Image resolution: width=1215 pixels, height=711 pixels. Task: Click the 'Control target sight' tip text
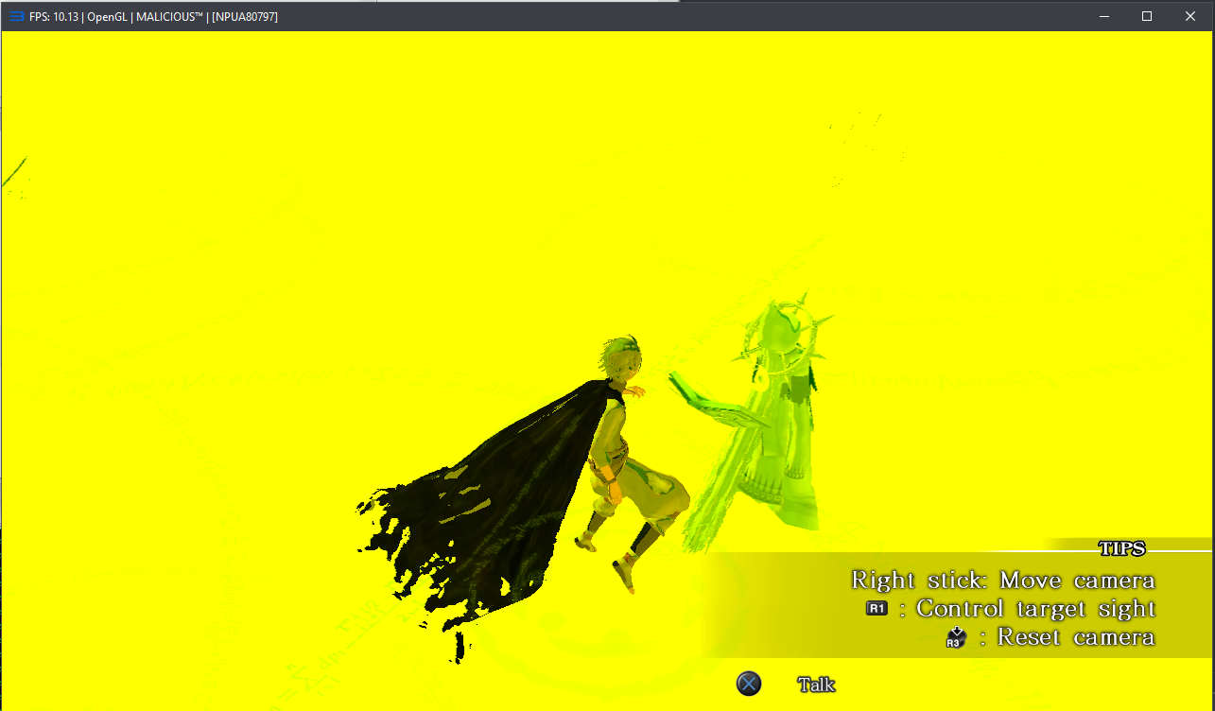pos(1036,608)
